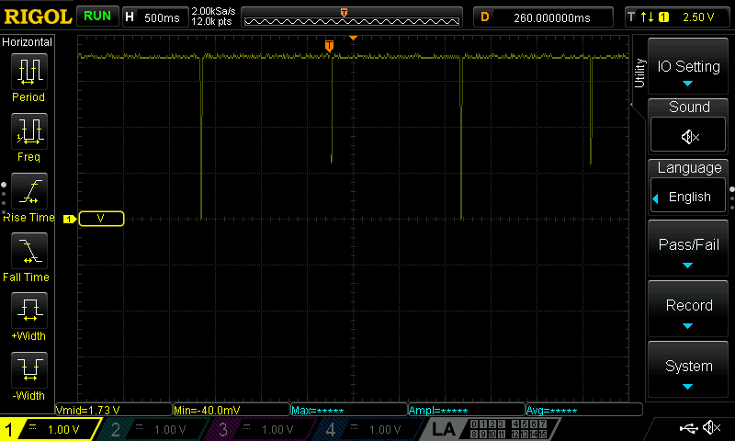Open the IO Setting submenu
The image size is (735, 441).
click(687, 66)
